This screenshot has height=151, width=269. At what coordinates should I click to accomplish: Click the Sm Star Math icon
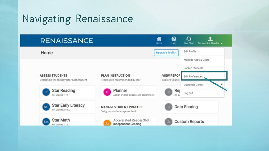click(46, 122)
